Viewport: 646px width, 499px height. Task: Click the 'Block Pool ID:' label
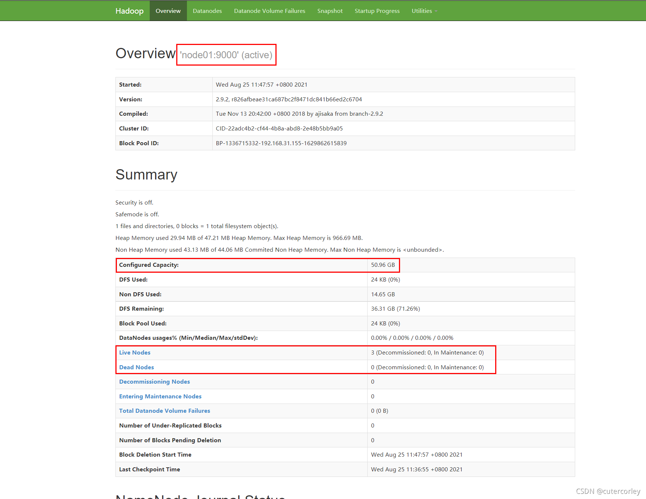point(139,143)
